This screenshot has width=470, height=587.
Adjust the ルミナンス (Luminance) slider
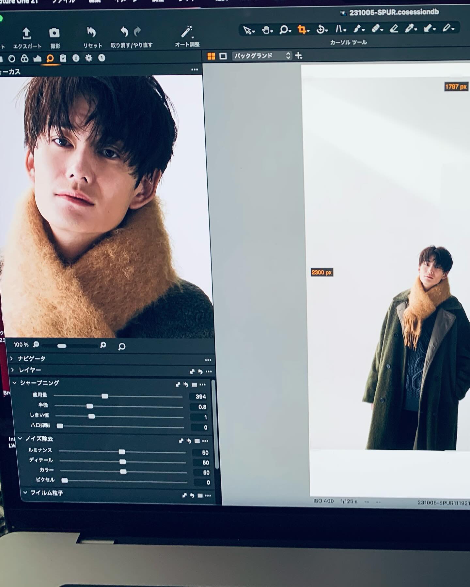[122, 452]
